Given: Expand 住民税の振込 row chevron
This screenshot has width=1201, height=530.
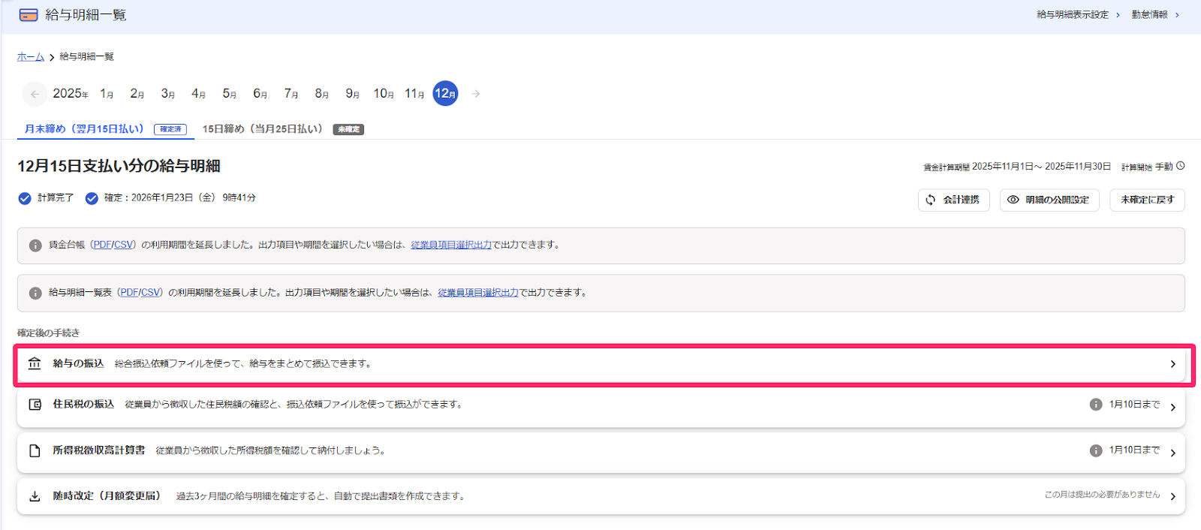Looking at the screenshot, I should pos(1172,408).
